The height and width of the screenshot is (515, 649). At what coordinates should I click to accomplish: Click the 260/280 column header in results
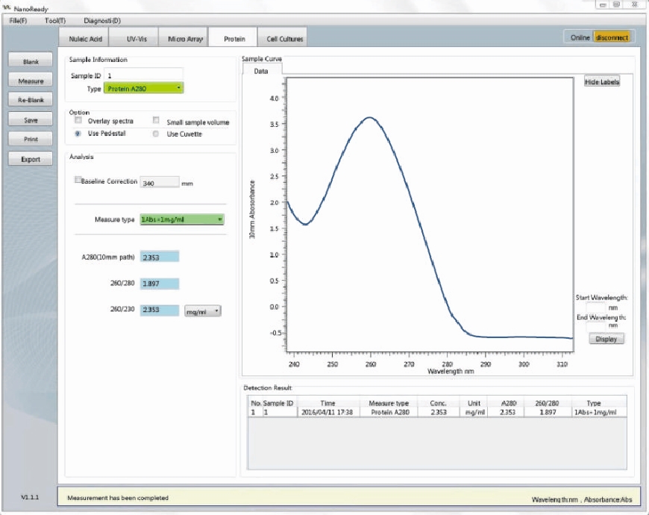pos(548,403)
